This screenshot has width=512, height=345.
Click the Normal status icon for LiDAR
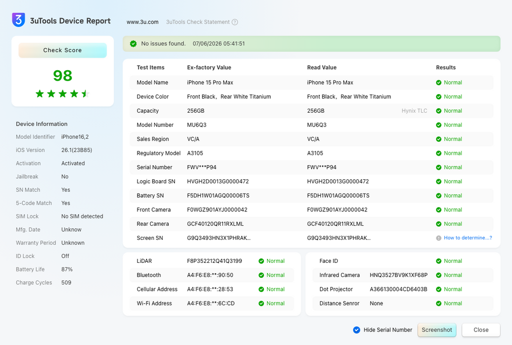(x=261, y=261)
